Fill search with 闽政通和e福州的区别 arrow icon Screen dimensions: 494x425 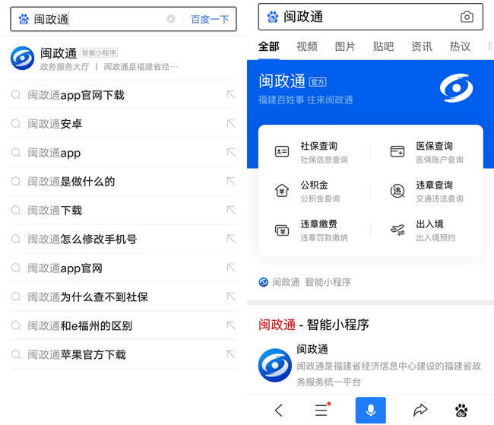(231, 325)
